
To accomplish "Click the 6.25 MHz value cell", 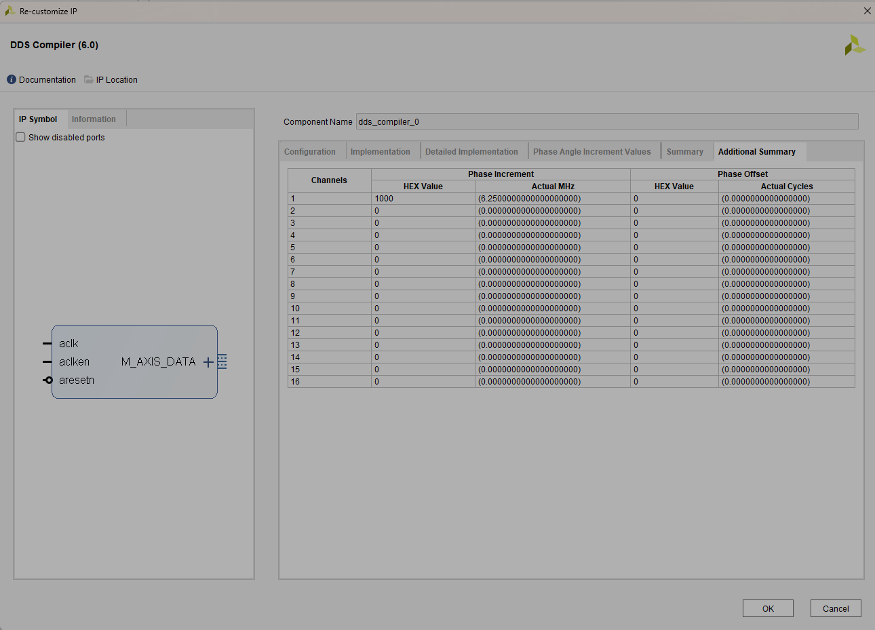I will [x=553, y=199].
